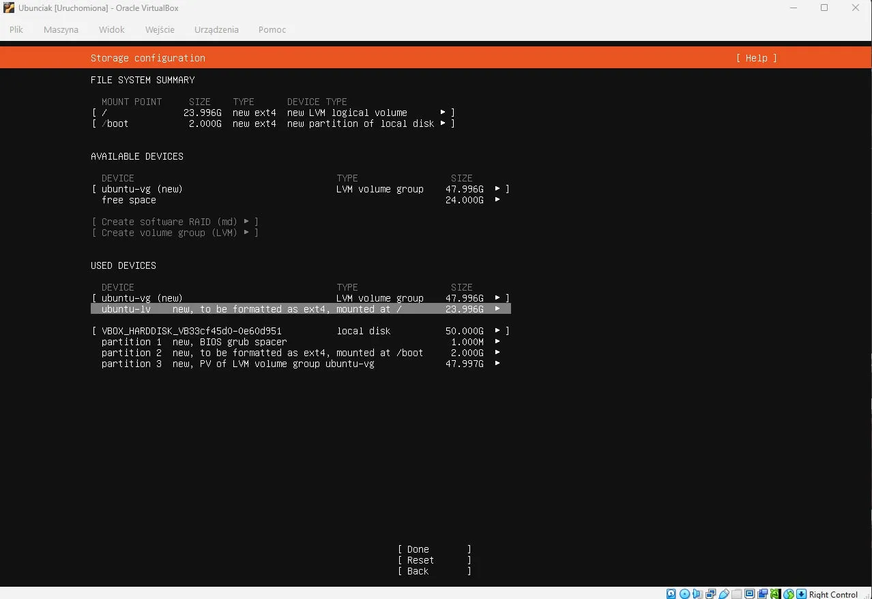872x599 pixels.
Task: Click the display settings status icon
Action: click(x=749, y=594)
